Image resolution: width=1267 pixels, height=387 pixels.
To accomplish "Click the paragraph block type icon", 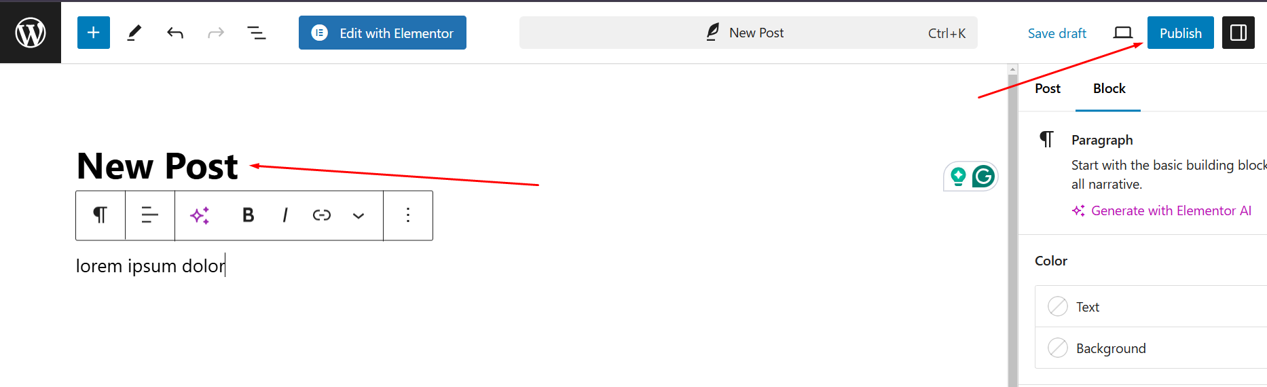I will point(100,215).
